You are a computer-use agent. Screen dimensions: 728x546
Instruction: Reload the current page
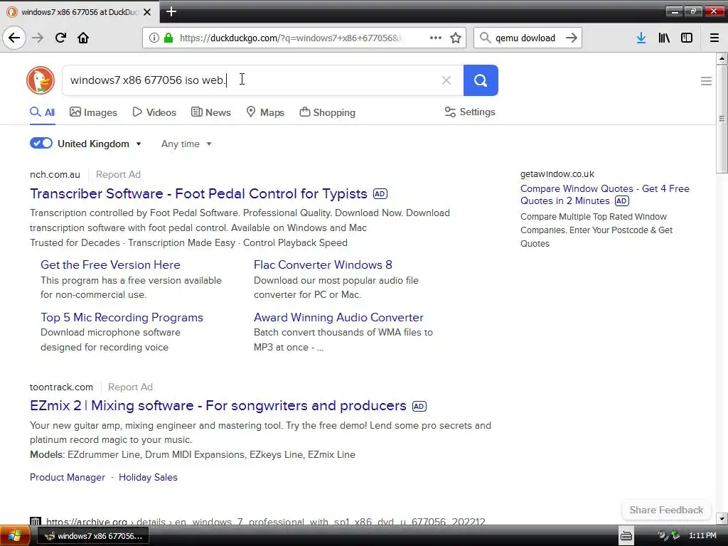(x=61, y=38)
